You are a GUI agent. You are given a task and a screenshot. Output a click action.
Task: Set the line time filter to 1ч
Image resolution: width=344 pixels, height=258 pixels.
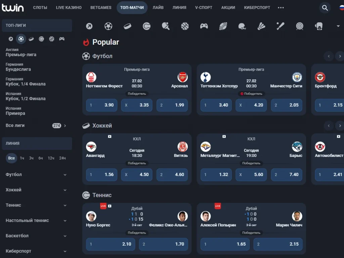click(22, 158)
